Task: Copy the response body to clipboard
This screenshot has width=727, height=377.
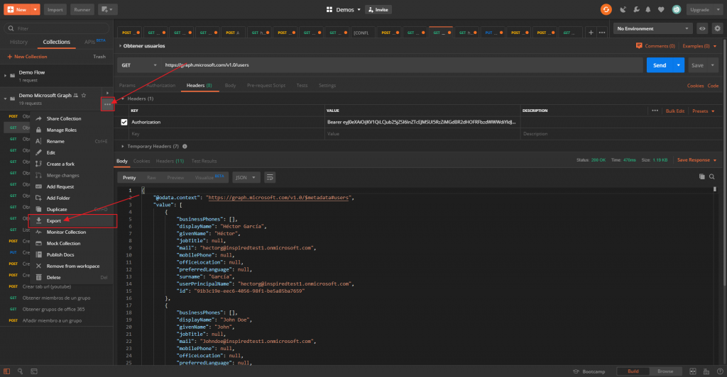Action: pyautogui.click(x=701, y=176)
